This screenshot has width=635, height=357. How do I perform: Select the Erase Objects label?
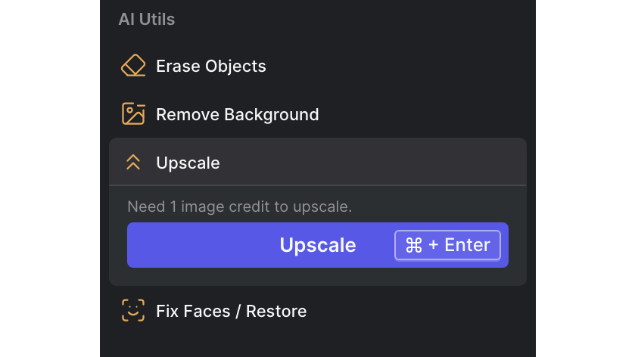tap(210, 66)
